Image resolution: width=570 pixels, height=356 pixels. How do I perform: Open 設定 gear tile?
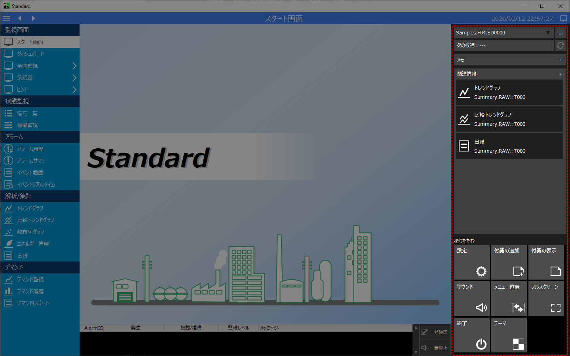click(471, 262)
